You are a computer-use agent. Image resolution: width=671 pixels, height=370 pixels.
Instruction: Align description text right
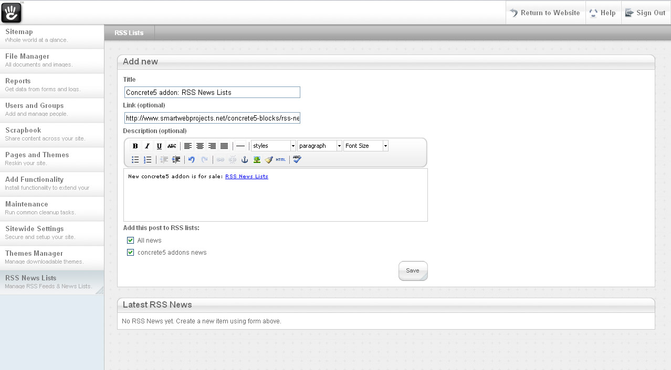pyautogui.click(x=212, y=146)
